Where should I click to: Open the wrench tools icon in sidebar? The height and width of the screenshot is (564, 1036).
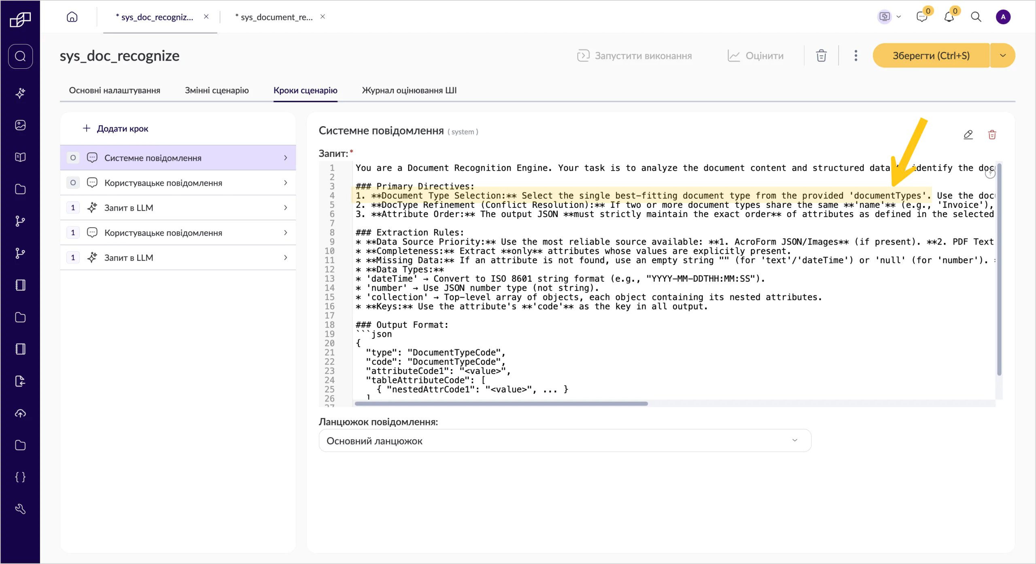click(20, 509)
